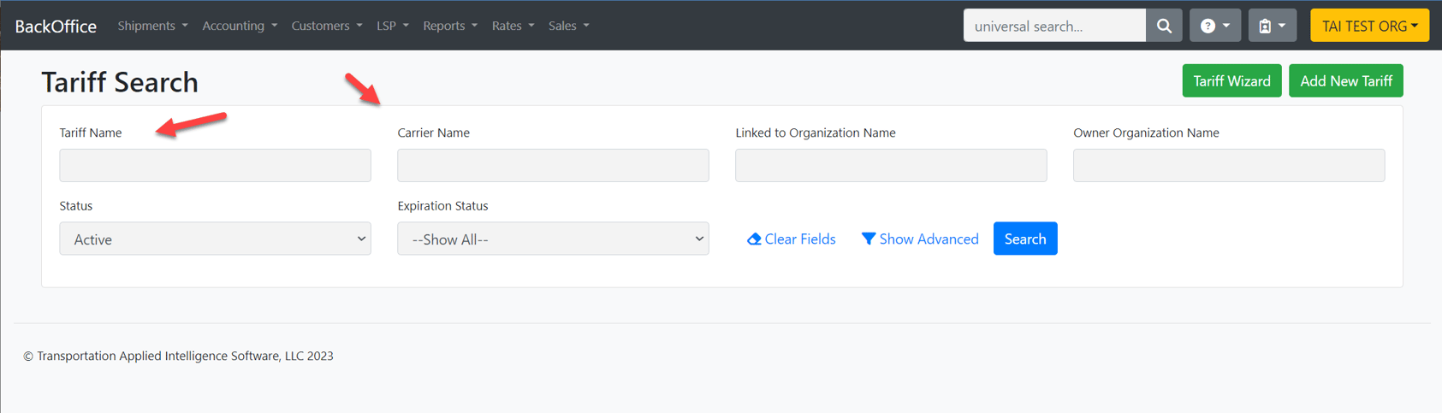The width and height of the screenshot is (1442, 413).
Task: Expand the Status dropdown
Action: click(x=215, y=239)
